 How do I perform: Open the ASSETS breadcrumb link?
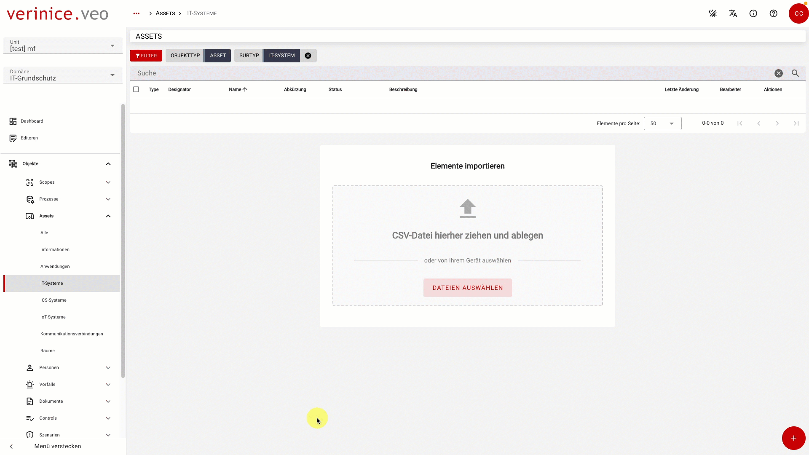coord(165,13)
